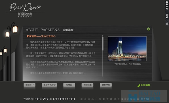Screen dimensions: 169x103
Task: Click the 展示中心 address text
Action: point(115,99)
